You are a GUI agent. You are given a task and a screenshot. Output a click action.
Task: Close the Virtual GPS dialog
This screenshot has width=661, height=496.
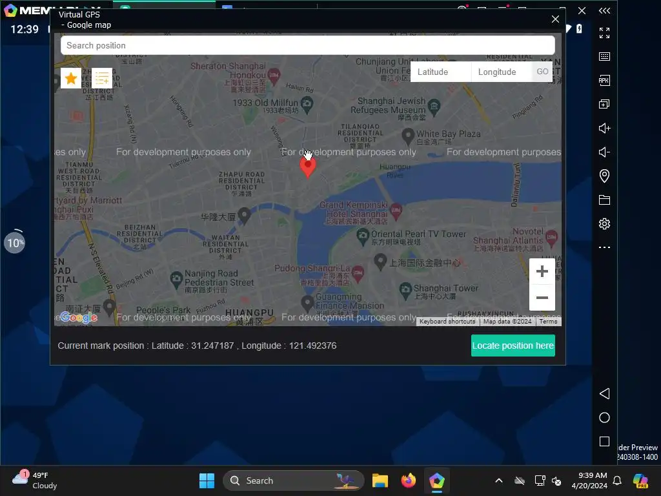click(x=555, y=19)
